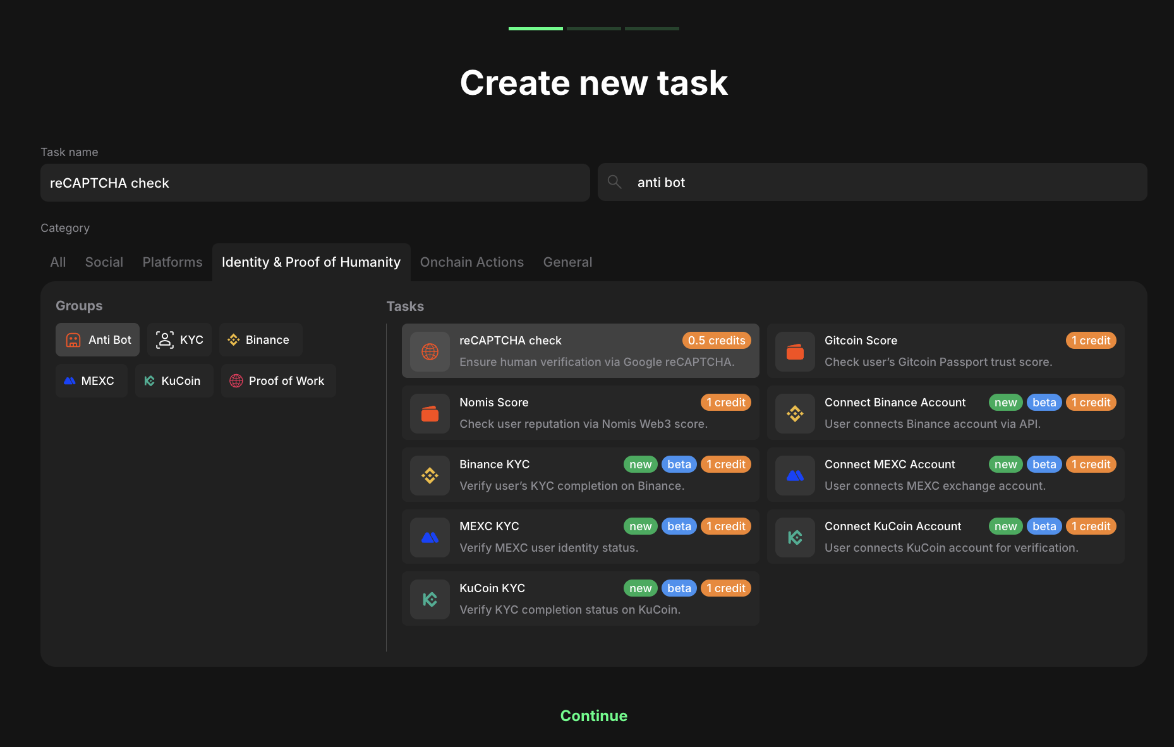Screen dimensions: 1174x747
Task: Click the 1 credit badge on KuCoin KYC
Action: 726,588
